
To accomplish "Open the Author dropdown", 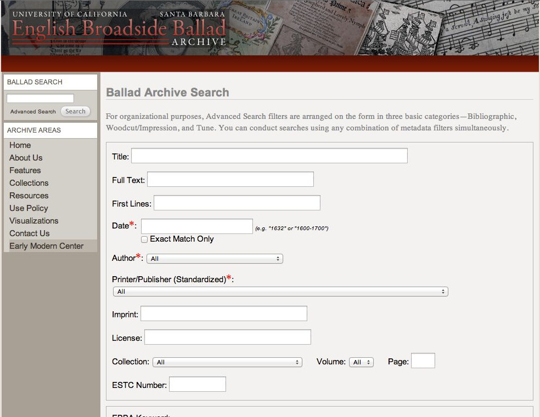I will pyautogui.click(x=215, y=259).
